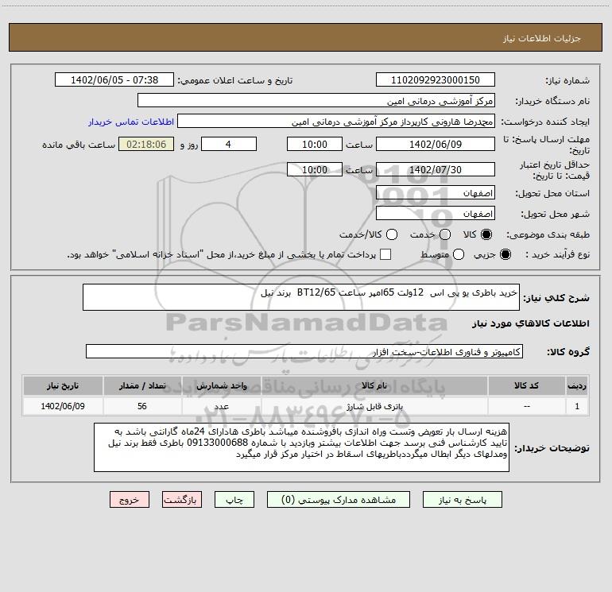Click the کد کالا column header
612x592 pixels.
pos(526,385)
